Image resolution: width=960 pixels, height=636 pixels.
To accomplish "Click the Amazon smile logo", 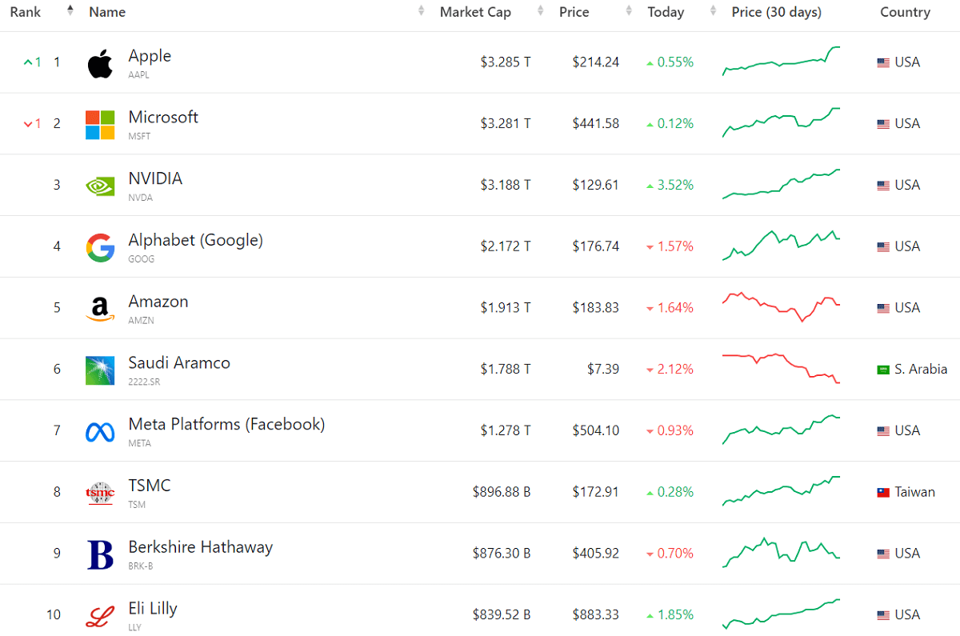I will tap(100, 309).
